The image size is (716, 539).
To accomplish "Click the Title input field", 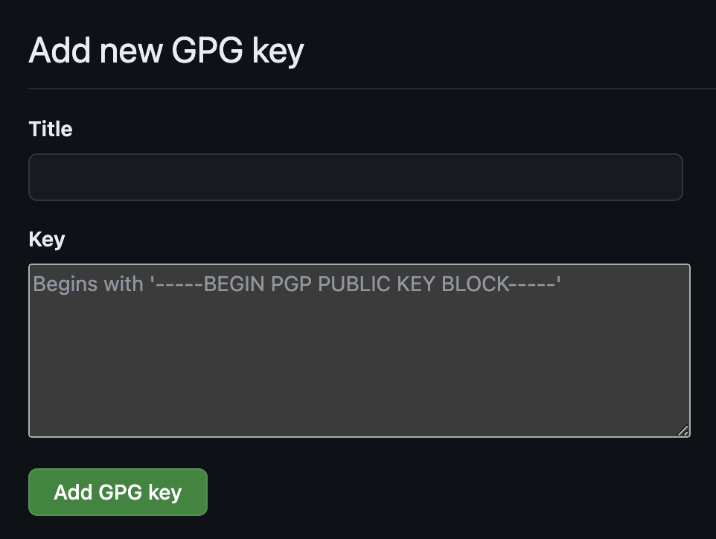I will (355, 177).
